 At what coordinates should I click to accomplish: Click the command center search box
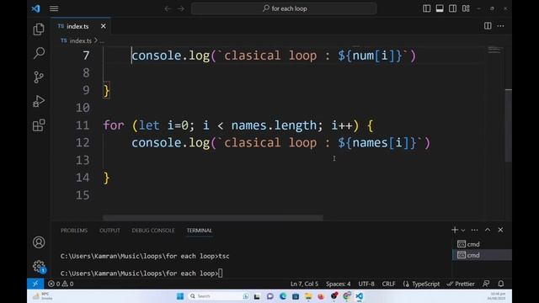(284, 8)
